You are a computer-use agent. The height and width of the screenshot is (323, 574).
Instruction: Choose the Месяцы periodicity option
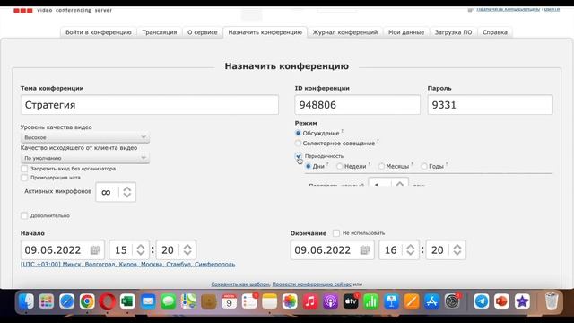pyautogui.click(x=381, y=166)
